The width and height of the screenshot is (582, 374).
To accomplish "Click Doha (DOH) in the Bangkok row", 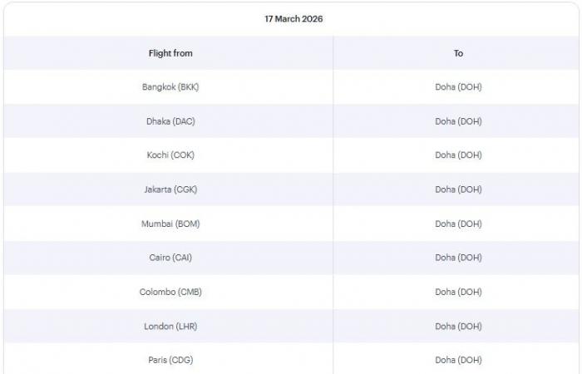I will click(x=458, y=87).
